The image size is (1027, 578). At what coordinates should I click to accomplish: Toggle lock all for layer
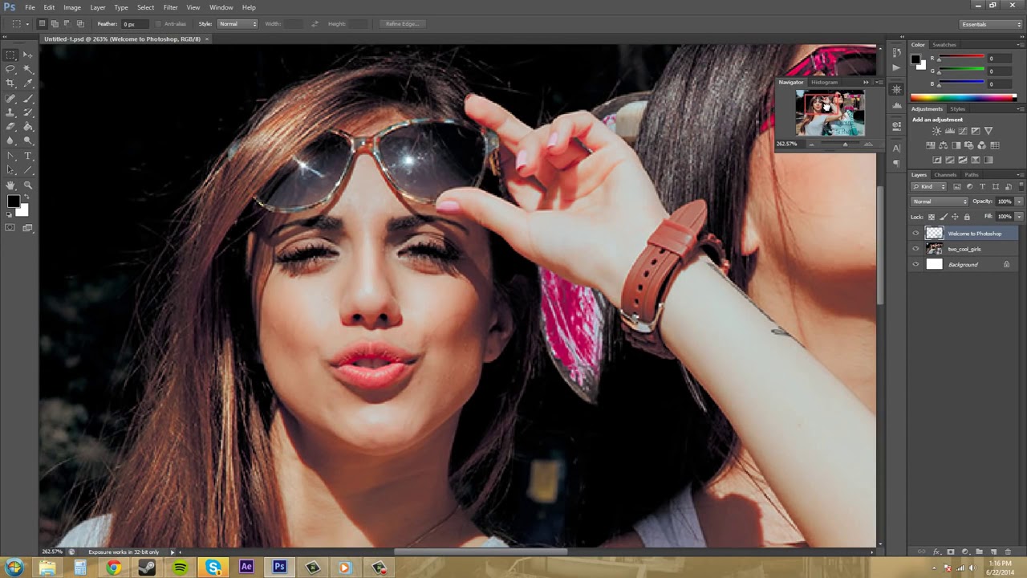click(x=967, y=217)
